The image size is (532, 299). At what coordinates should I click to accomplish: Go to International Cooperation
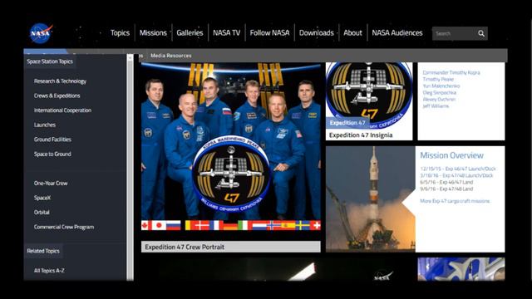coord(62,110)
